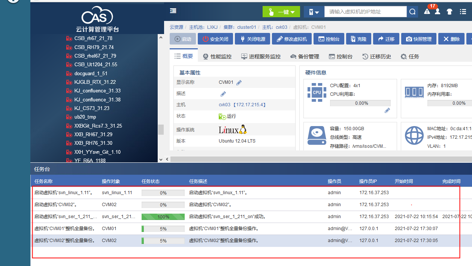Click the 云资源 breadcrumb link
Image resolution: width=472 pixels, height=266 pixels.
pos(176,27)
